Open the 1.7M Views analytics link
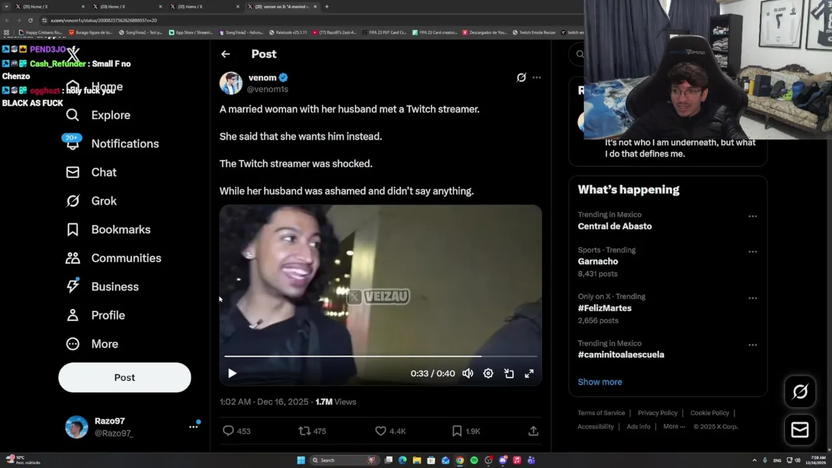Viewport: 832px width, 468px height. [x=335, y=402]
